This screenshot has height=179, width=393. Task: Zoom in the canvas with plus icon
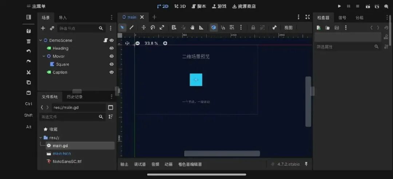[165, 43]
